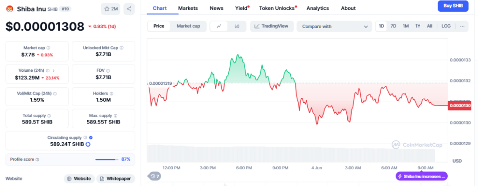Open the Whitepaper link

tap(116, 179)
